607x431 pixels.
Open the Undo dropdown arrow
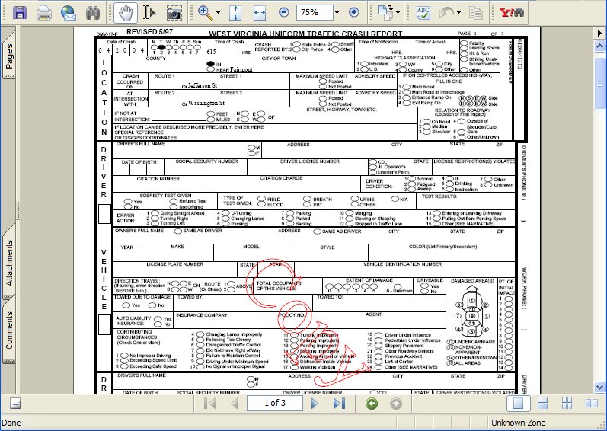click(458, 12)
